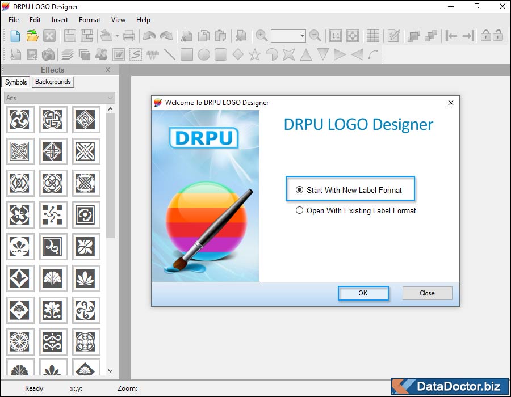Click symbol list scroll-up arrow
The image size is (511, 397).
[x=111, y=109]
